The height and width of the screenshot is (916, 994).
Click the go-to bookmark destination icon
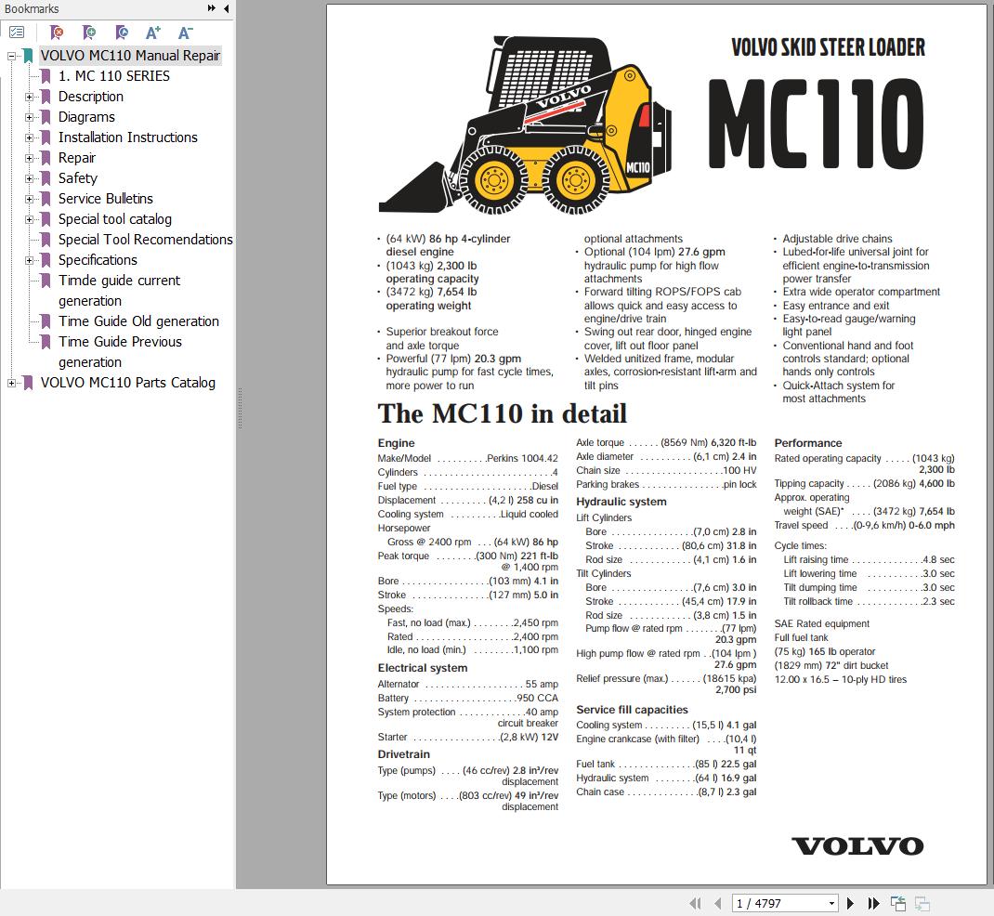[122, 33]
